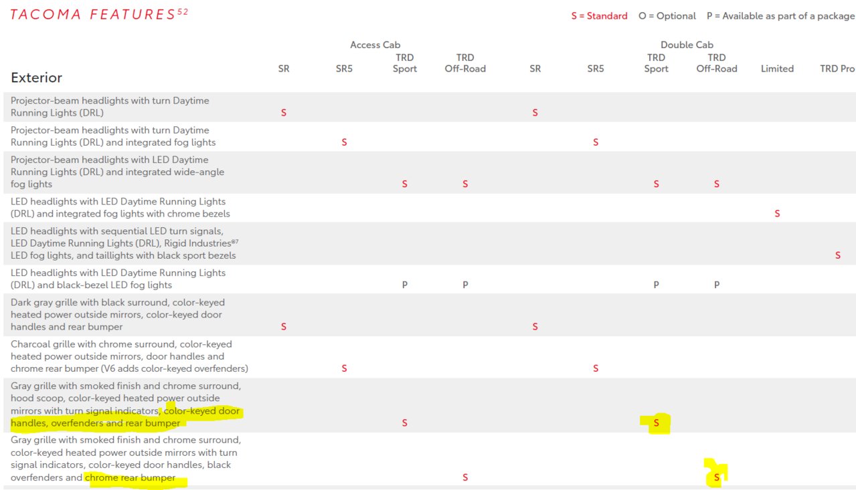Select the TRD Sport header under Access Cab
The image size is (856, 490).
405,63
